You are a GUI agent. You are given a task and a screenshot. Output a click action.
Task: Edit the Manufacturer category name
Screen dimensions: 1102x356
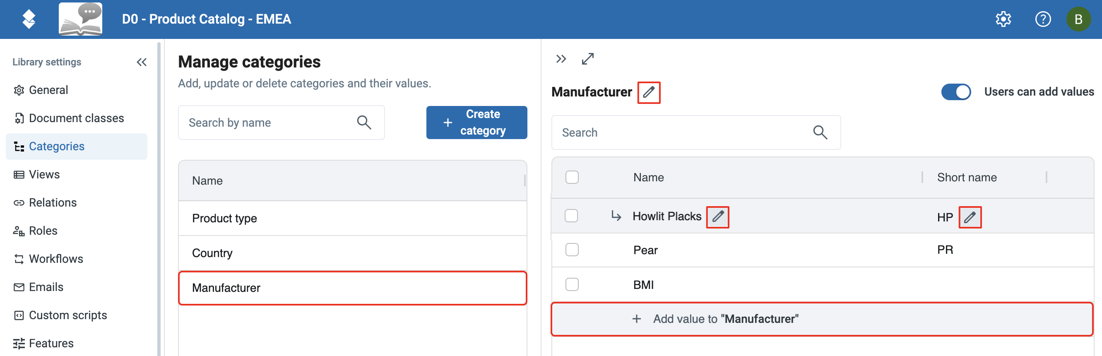(x=649, y=92)
